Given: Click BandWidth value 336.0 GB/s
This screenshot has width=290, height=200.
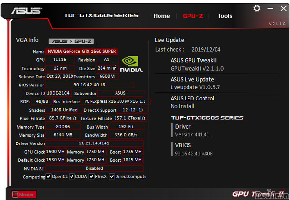Looking at the screenshot, I should click(x=126, y=135).
